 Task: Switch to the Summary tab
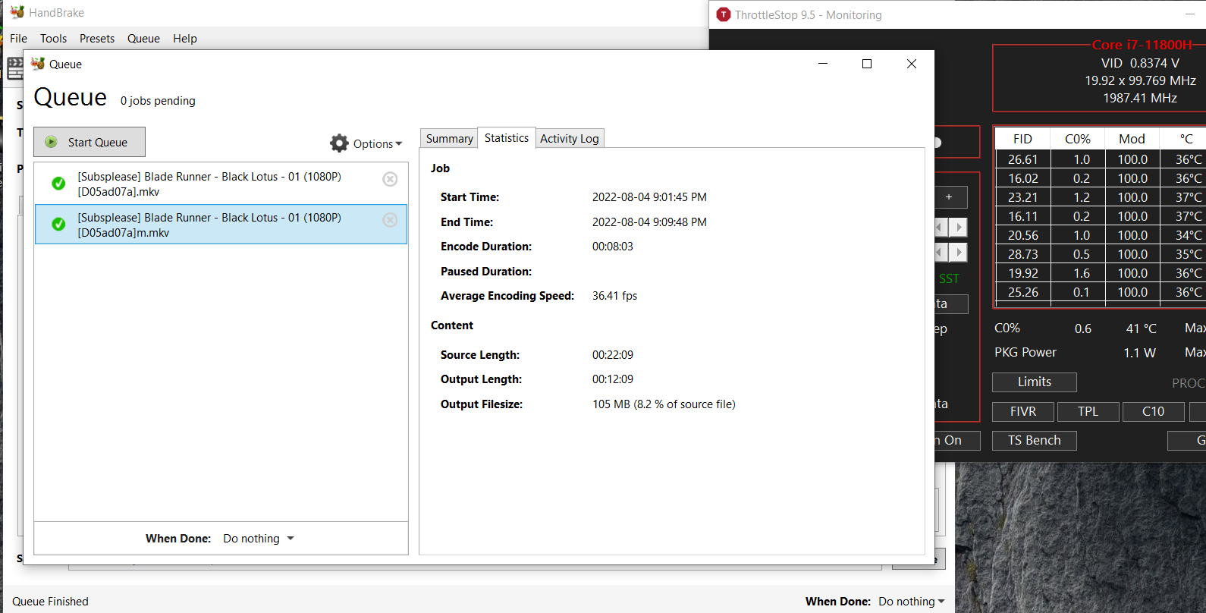(449, 139)
